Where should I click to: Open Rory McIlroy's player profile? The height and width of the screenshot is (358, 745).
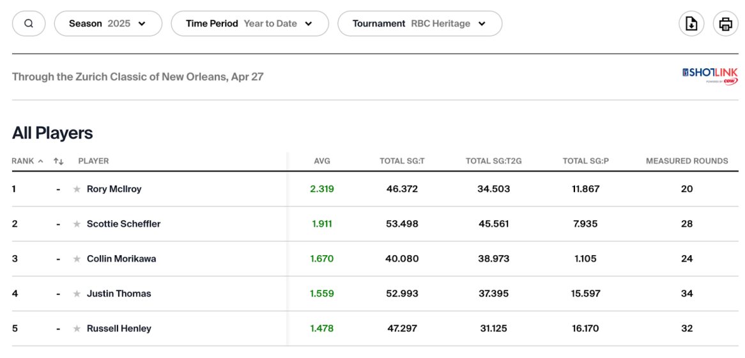click(x=114, y=190)
